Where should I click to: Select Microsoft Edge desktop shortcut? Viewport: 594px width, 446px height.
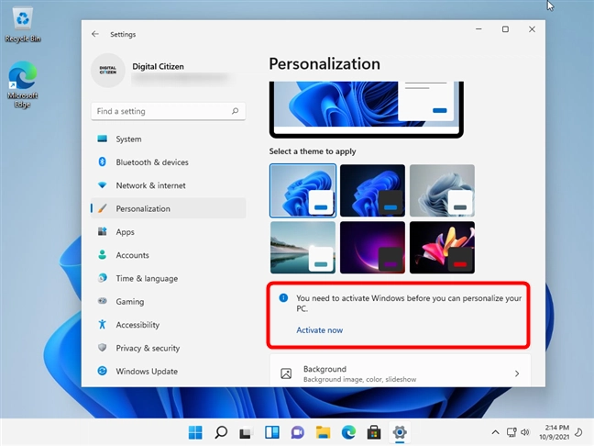tap(22, 84)
